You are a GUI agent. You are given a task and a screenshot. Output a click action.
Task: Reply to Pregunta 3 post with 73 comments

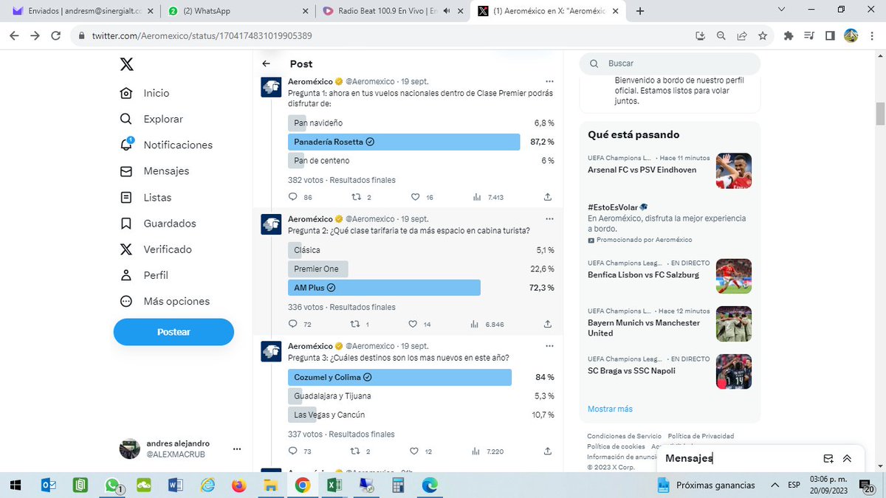(293, 451)
